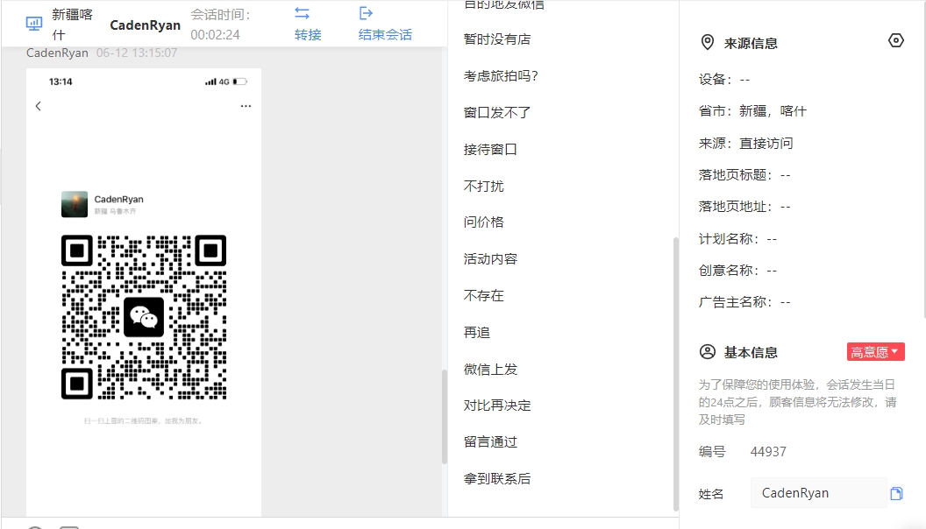Viewport: 926px width, 529px height.
Task: Click the 来源 直接访问 entry
Action: (x=746, y=144)
